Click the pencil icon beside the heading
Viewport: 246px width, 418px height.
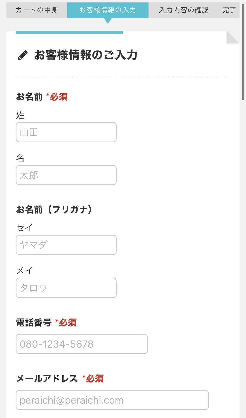point(23,55)
